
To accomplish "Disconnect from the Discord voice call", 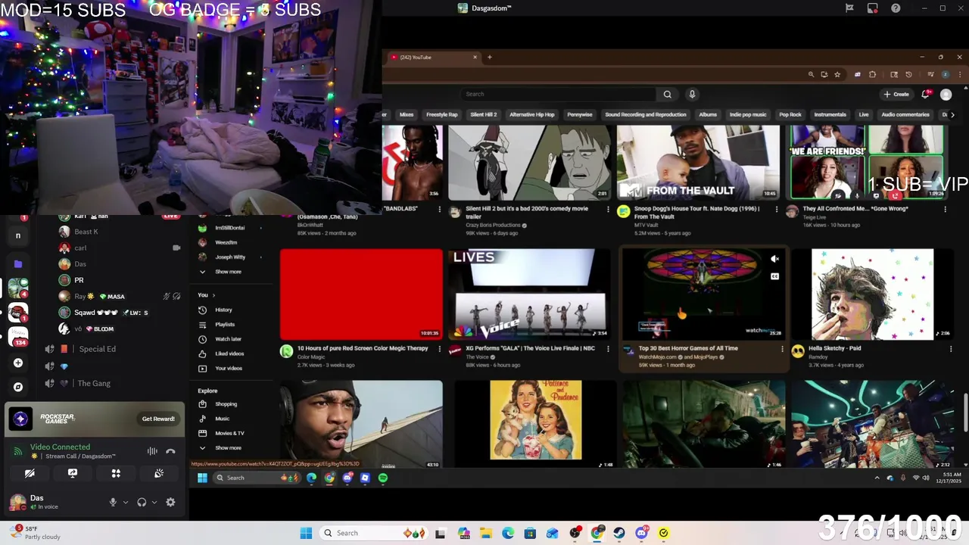I will point(170,451).
